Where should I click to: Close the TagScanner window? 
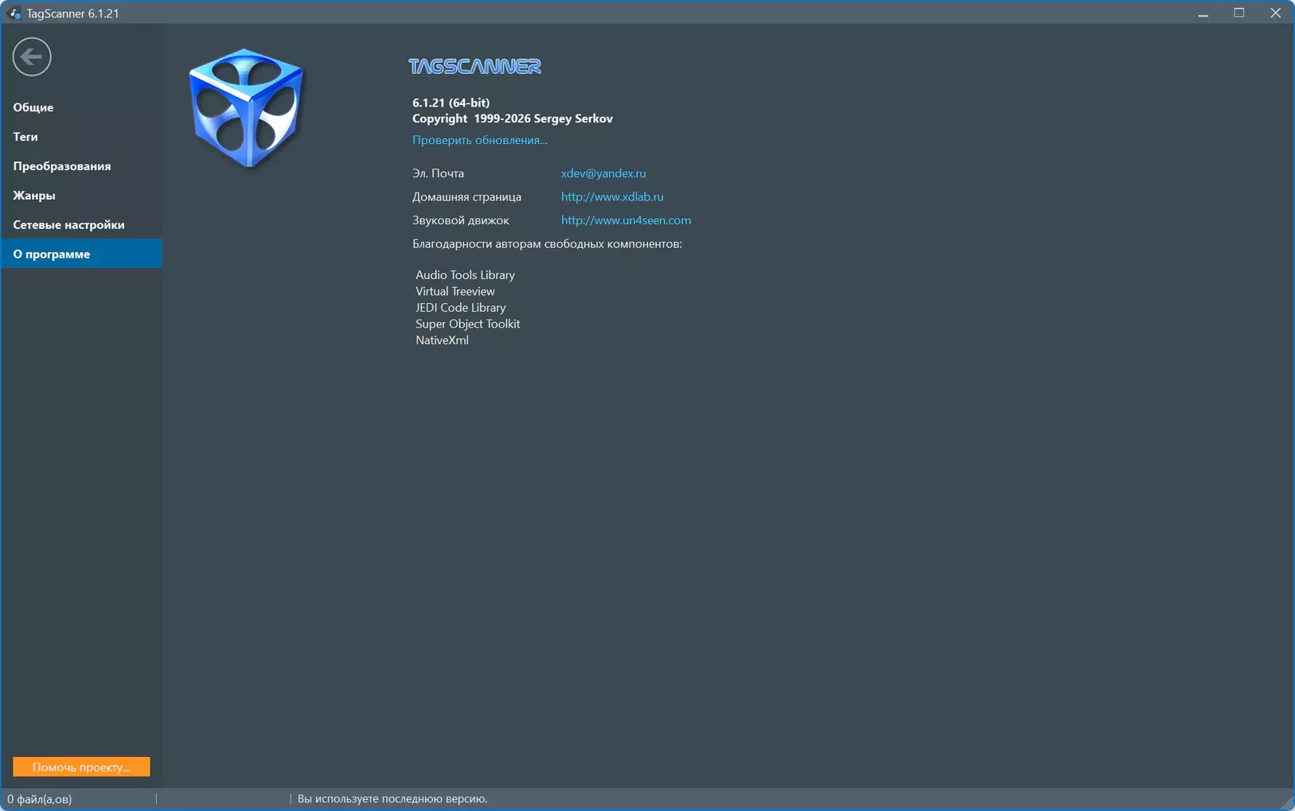(x=1276, y=14)
